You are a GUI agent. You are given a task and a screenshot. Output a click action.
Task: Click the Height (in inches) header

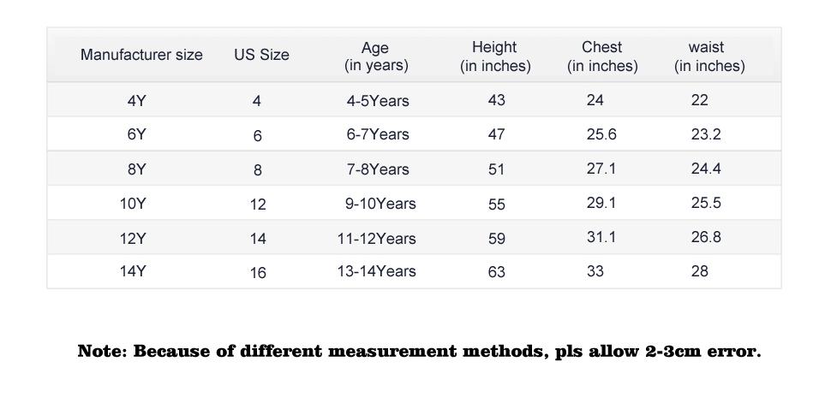pyautogui.click(x=495, y=56)
